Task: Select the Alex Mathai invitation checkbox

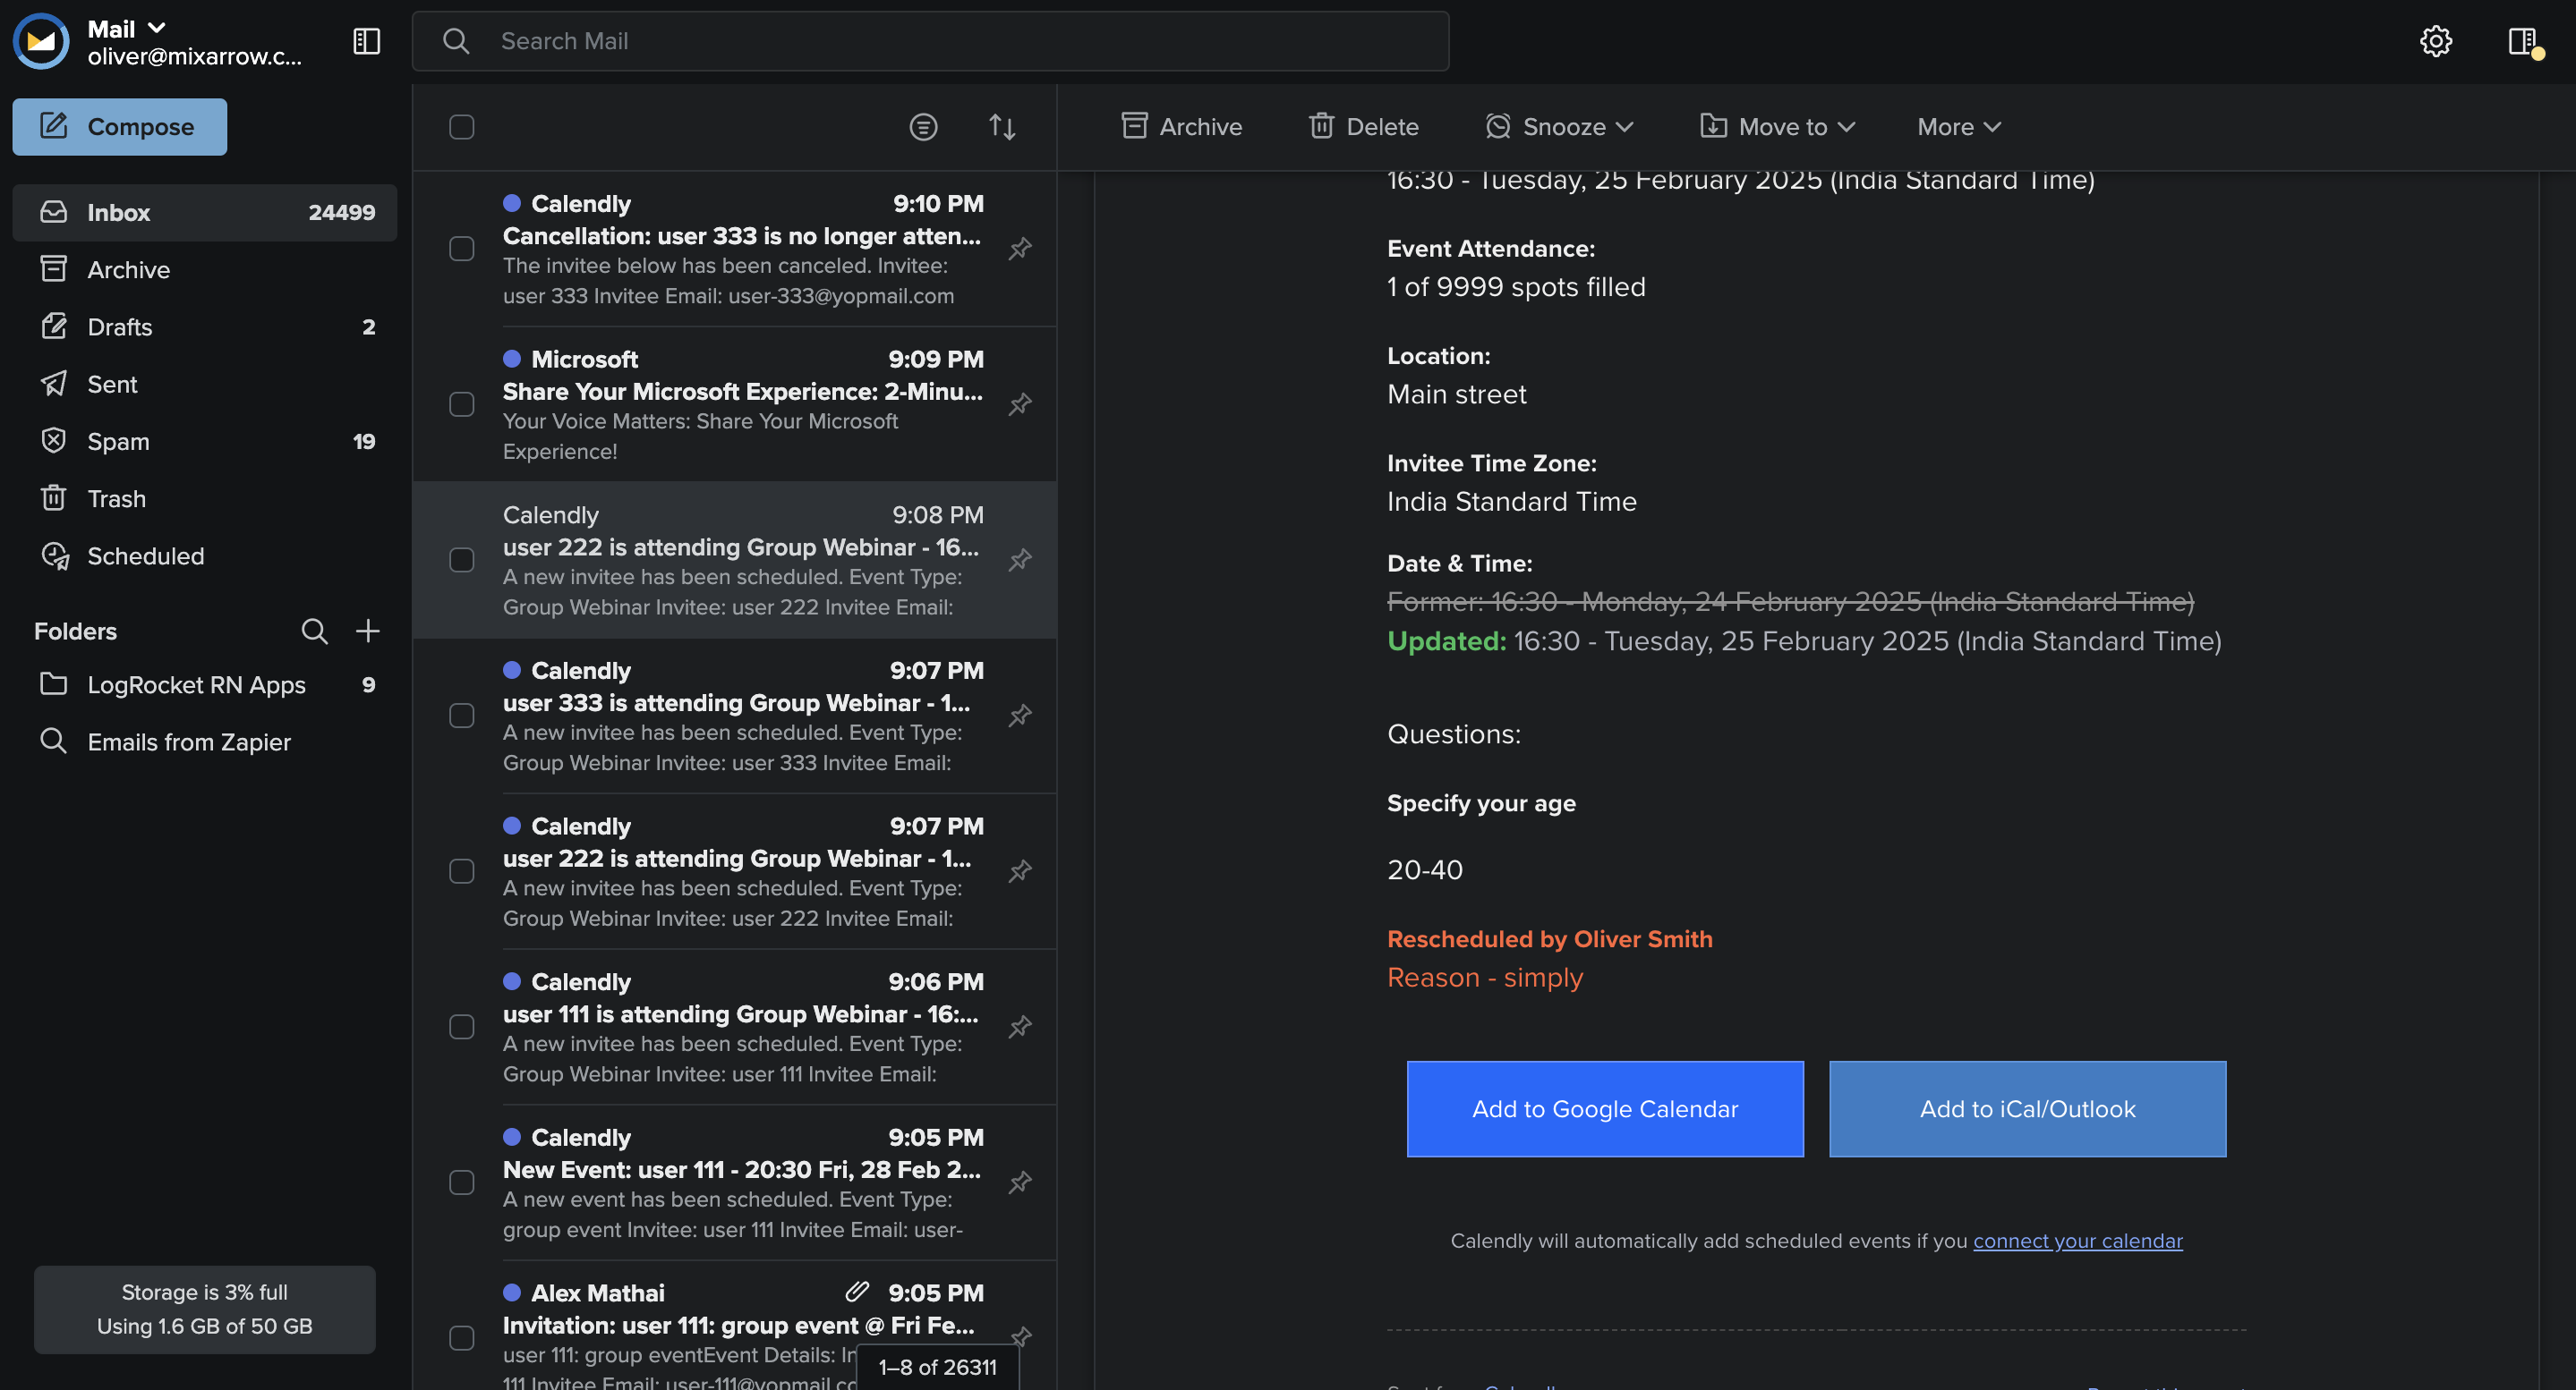Action: pyautogui.click(x=461, y=1339)
